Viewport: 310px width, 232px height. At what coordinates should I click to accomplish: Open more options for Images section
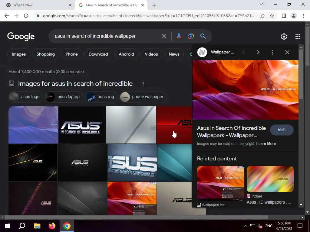coord(143,84)
